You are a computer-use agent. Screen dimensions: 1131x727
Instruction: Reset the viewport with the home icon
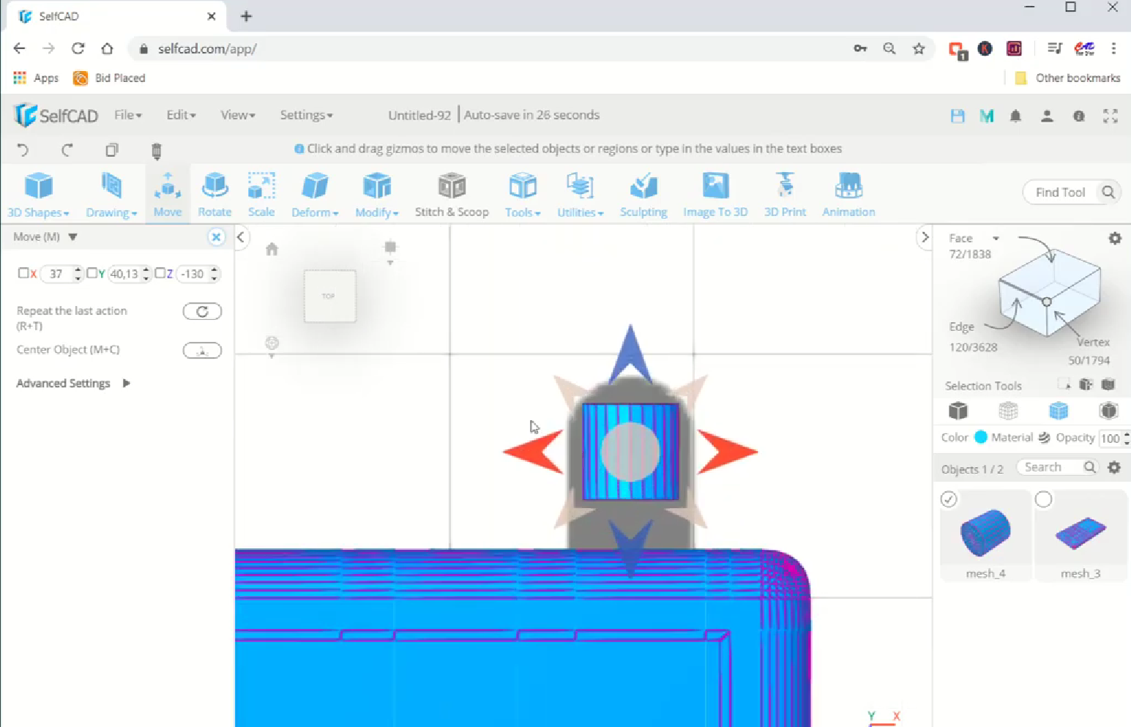(x=272, y=249)
